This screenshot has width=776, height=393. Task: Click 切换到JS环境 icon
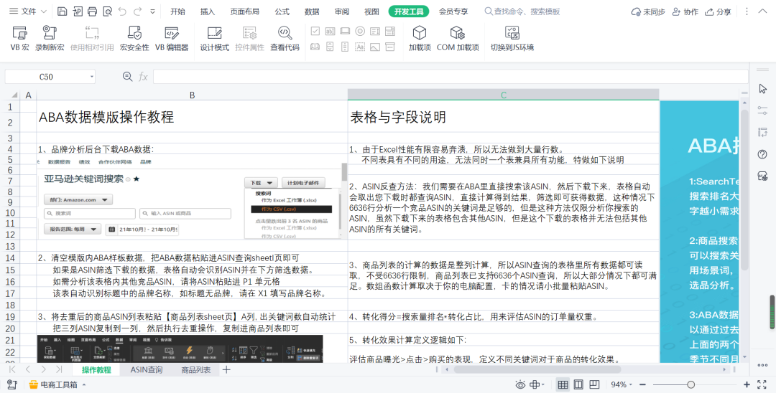tap(512, 33)
